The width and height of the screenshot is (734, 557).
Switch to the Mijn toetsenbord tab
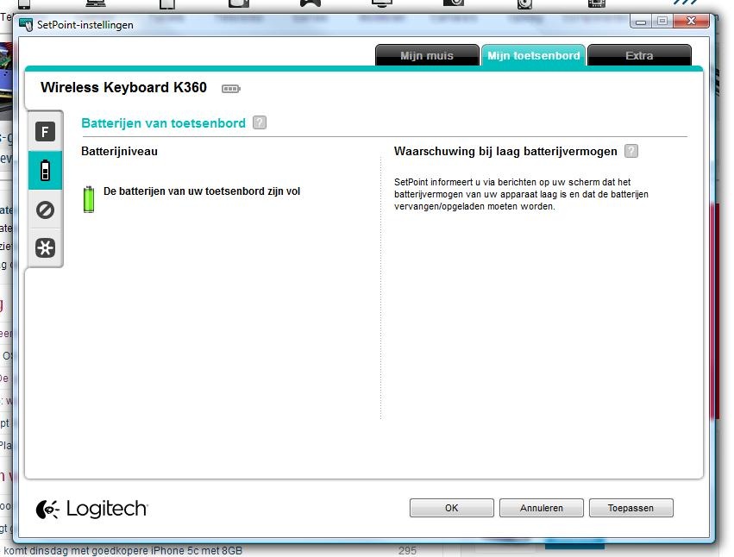click(533, 56)
